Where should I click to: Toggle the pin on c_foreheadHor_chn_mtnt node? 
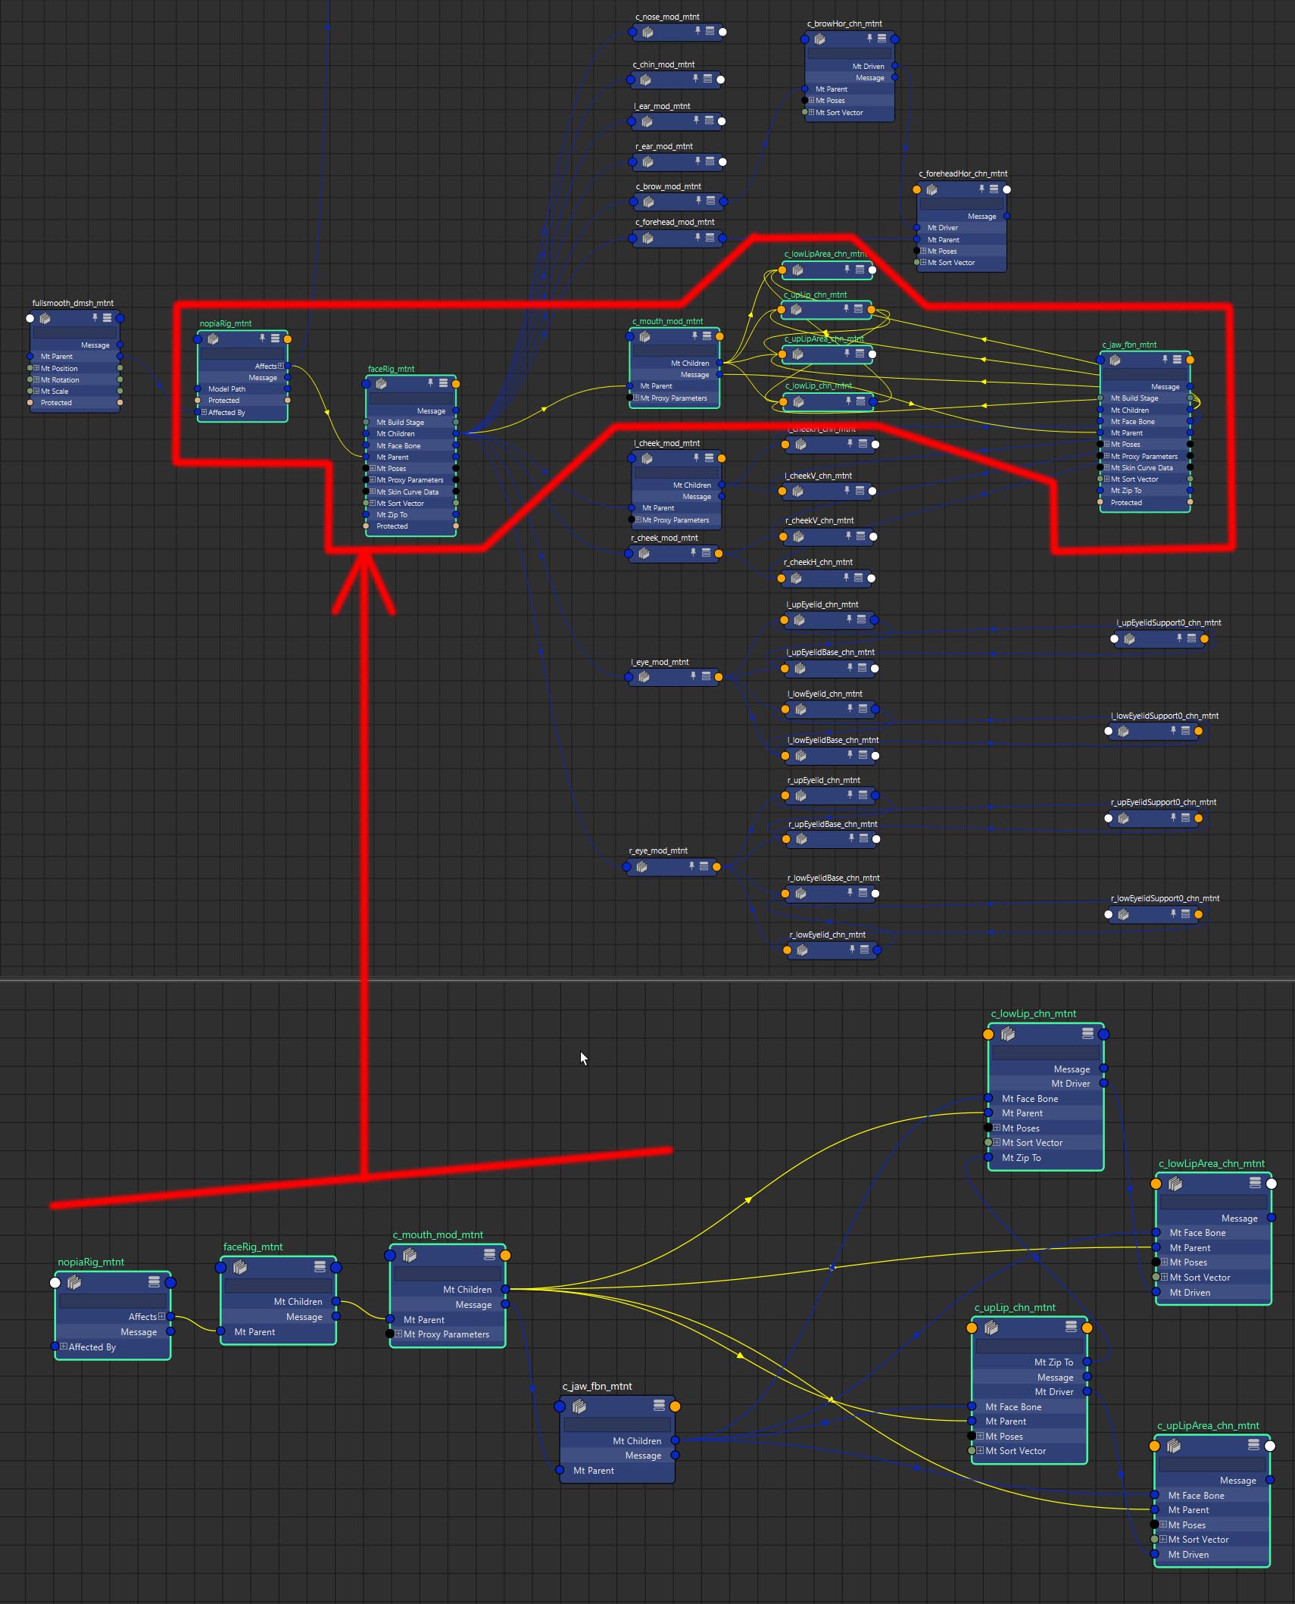click(x=981, y=189)
